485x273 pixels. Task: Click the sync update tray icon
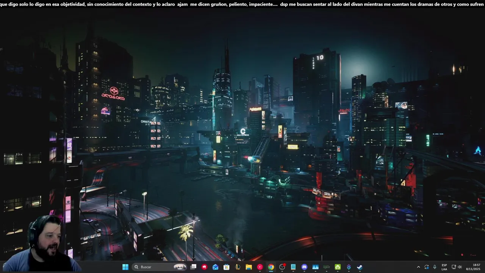(427, 267)
